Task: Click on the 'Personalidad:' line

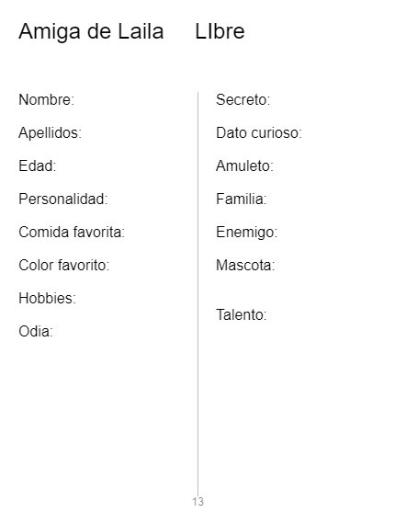Action: [x=63, y=199]
